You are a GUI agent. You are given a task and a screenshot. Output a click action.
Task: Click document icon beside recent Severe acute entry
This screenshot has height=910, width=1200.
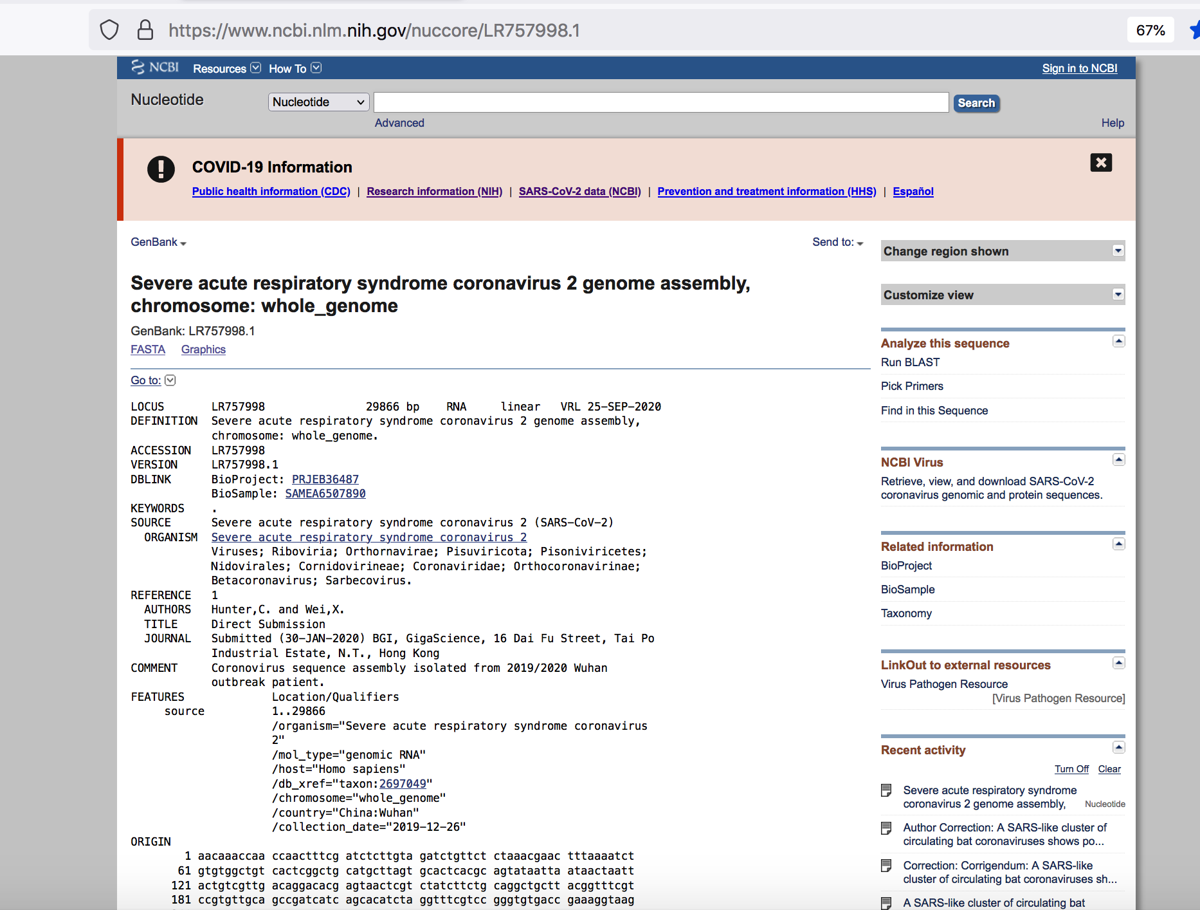(886, 790)
